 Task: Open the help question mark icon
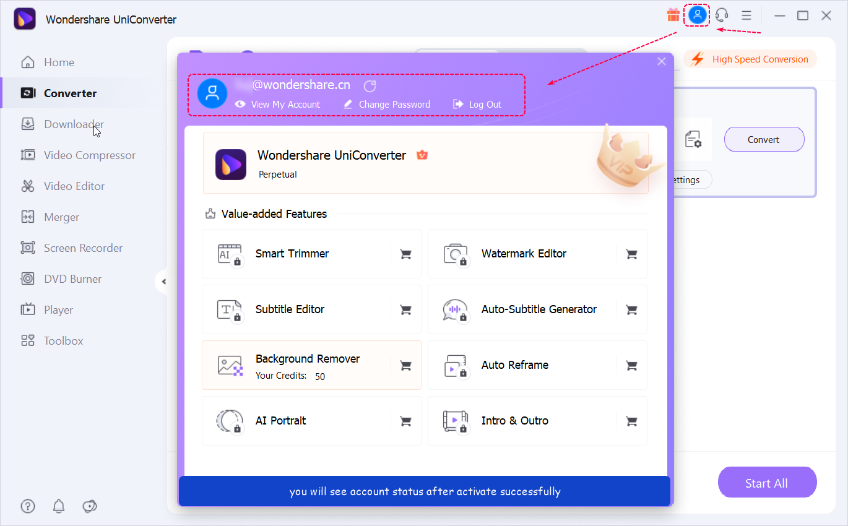click(x=28, y=506)
